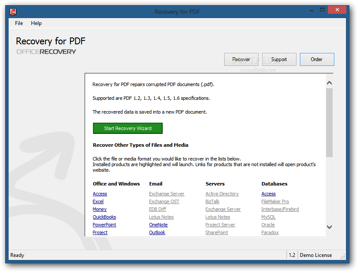Click the Recovery for PDF app icon
Screen dimensions: 358x272
pyautogui.click(x=13, y=12)
